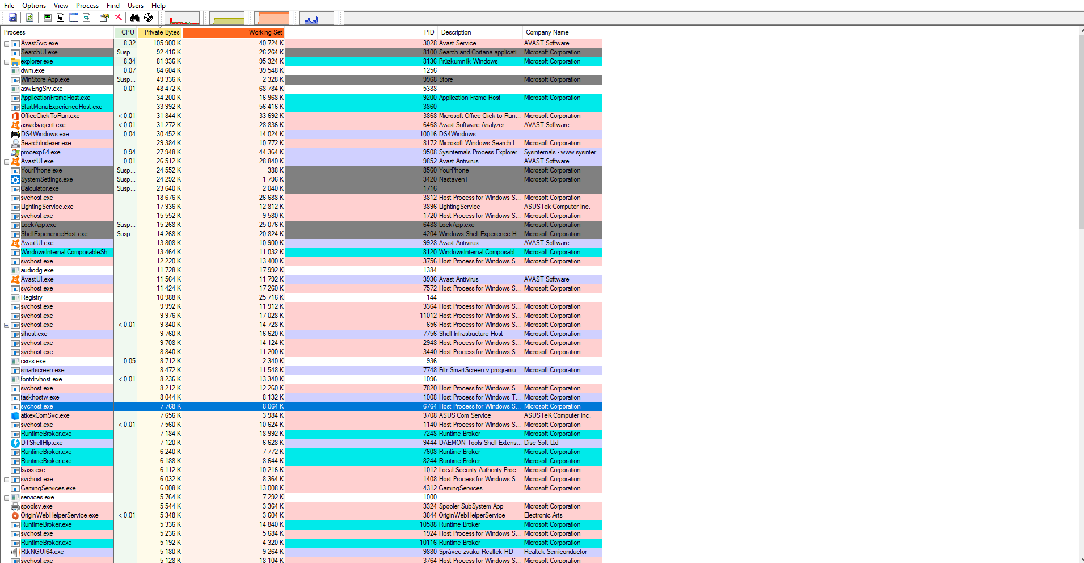Image resolution: width=1084 pixels, height=563 pixels.
Task: Click the explorer.exe folder icon
Action: pos(15,61)
